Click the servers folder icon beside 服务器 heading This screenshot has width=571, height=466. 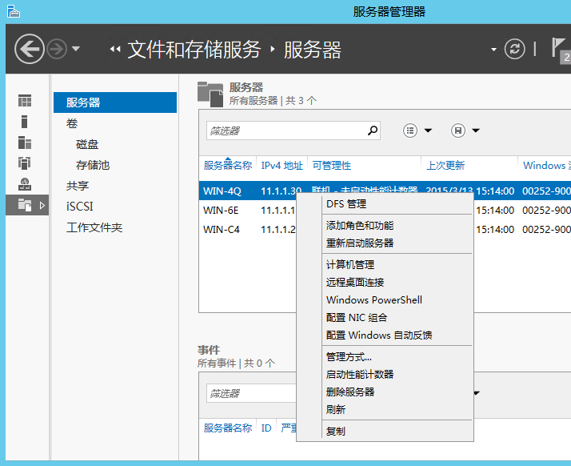pyautogui.click(x=210, y=94)
